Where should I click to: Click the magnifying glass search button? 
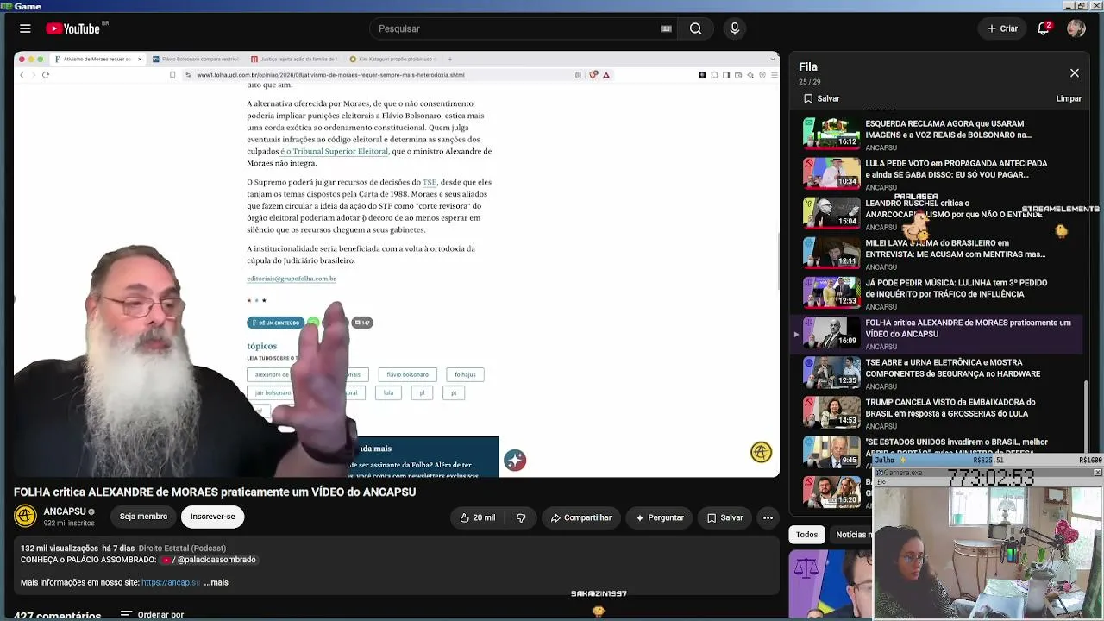coord(695,28)
